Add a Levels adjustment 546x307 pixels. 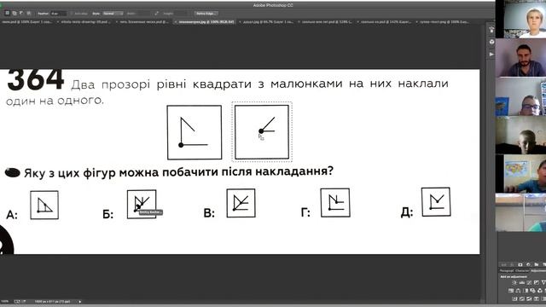(522, 282)
